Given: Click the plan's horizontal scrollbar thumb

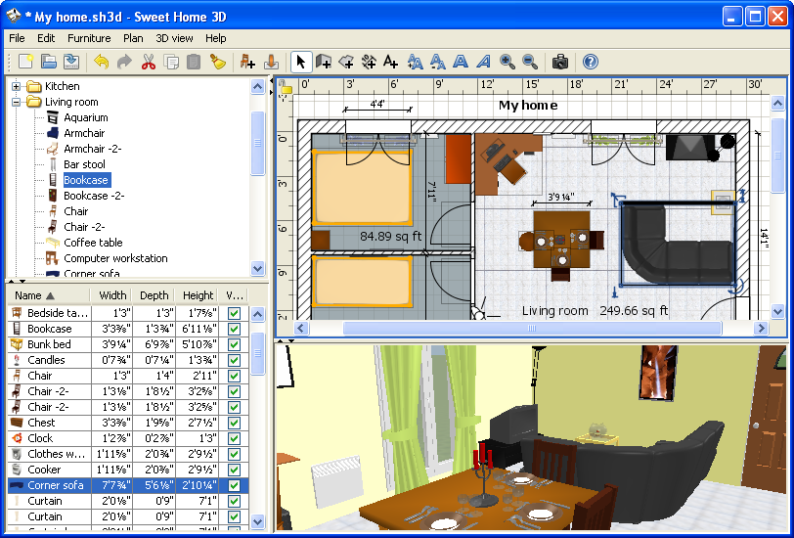Looking at the screenshot, I should (532, 329).
